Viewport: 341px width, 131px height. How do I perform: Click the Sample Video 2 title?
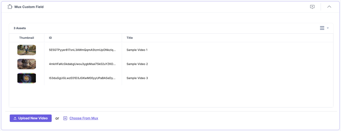(x=137, y=64)
